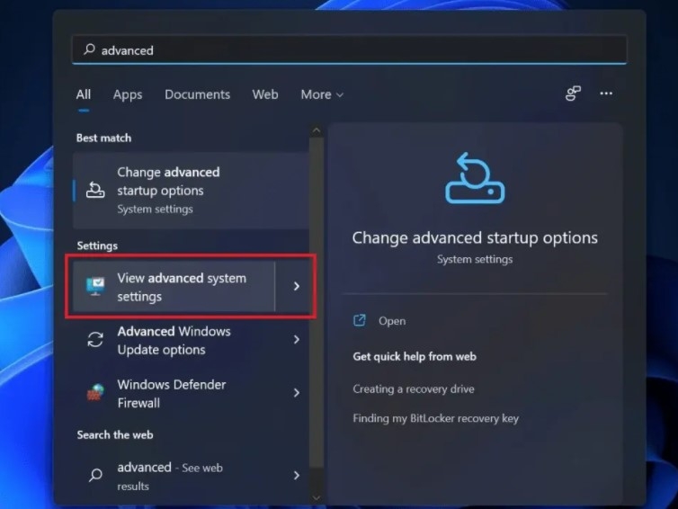678x509 pixels.
Task: Open the search options people icon
Action: coord(573,94)
